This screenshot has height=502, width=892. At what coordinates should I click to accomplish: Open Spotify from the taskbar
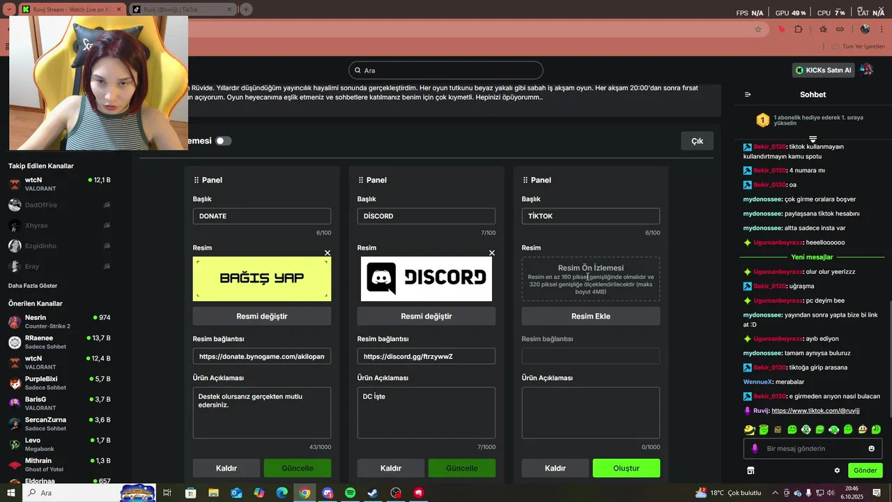(x=351, y=493)
